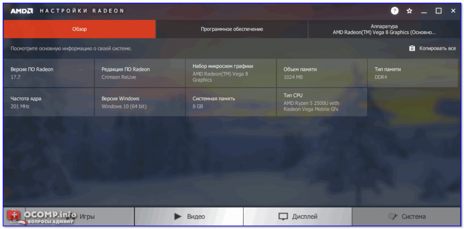Click the 201 MHz value
The height and width of the screenshot is (229, 464).
pos(20,106)
